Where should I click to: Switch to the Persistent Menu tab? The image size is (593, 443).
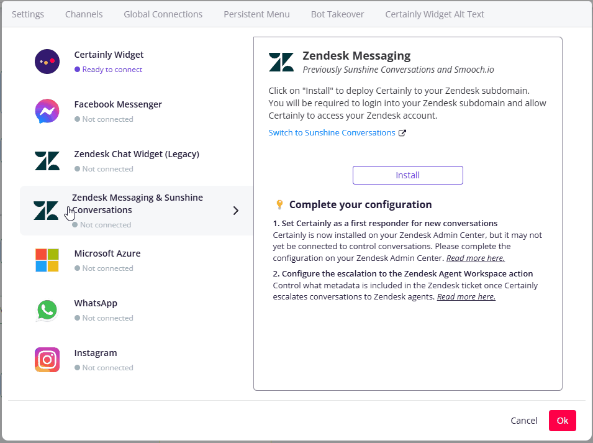pos(256,14)
